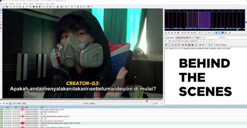Toggle underline formatting button
This screenshot has height=128, width=247.
pyautogui.click(x=172, y=45)
